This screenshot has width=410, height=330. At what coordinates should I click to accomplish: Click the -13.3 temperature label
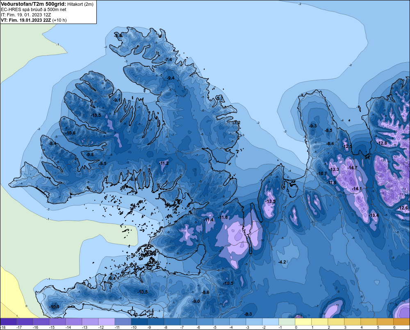point(334,169)
